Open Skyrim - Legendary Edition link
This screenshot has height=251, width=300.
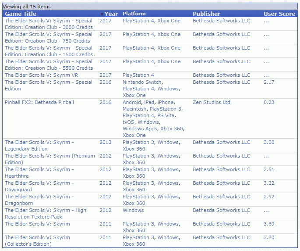[x=39, y=146]
